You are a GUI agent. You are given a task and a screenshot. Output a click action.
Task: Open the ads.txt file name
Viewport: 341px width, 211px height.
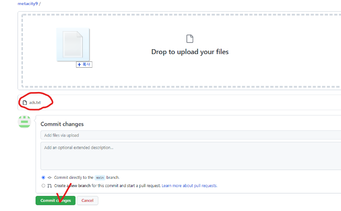pos(35,102)
